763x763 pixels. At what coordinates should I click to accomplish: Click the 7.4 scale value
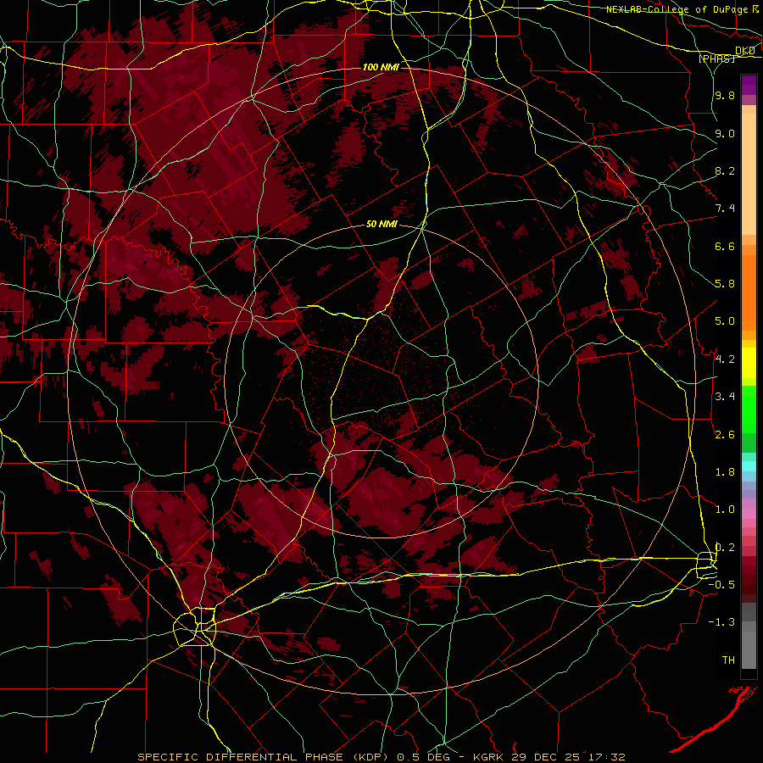point(725,209)
